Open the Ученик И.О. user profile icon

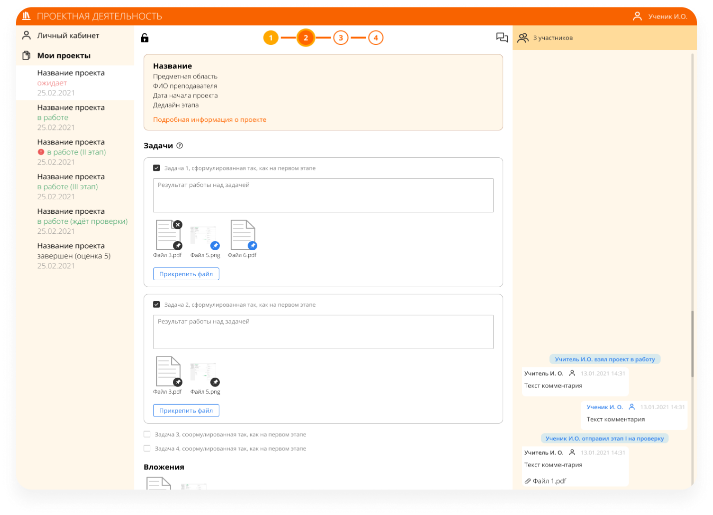point(637,16)
